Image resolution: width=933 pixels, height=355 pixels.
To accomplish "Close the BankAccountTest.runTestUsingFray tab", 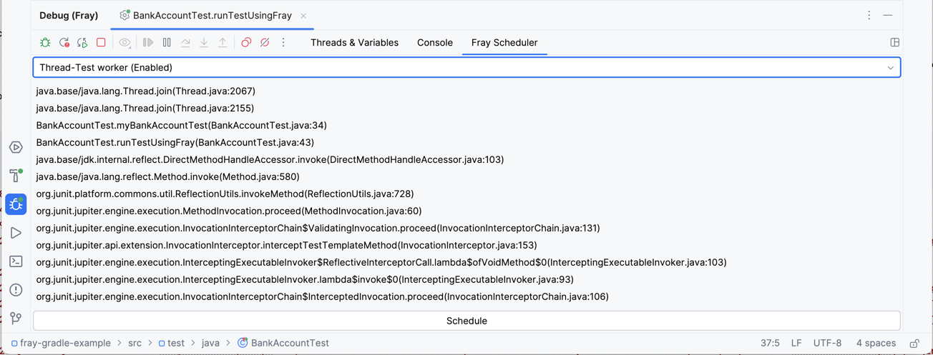I will click(303, 16).
